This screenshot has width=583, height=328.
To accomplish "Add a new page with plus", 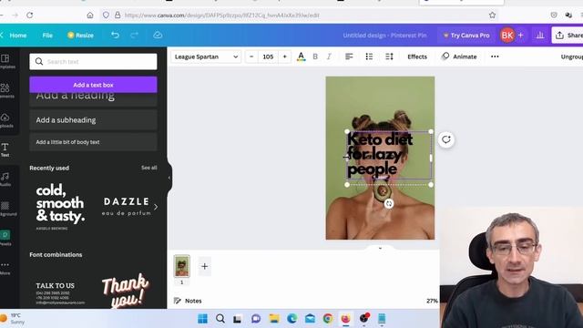I will (x=204, y=266).
